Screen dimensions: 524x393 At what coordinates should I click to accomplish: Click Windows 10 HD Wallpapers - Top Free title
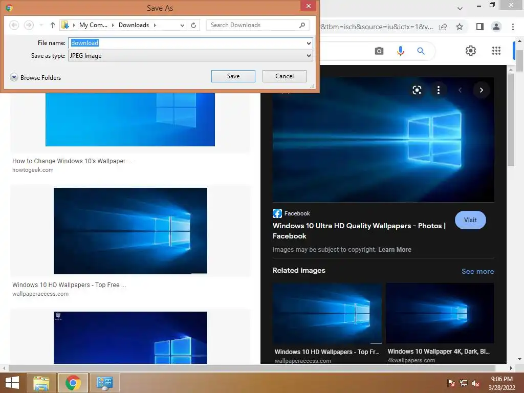coord(69,285)
